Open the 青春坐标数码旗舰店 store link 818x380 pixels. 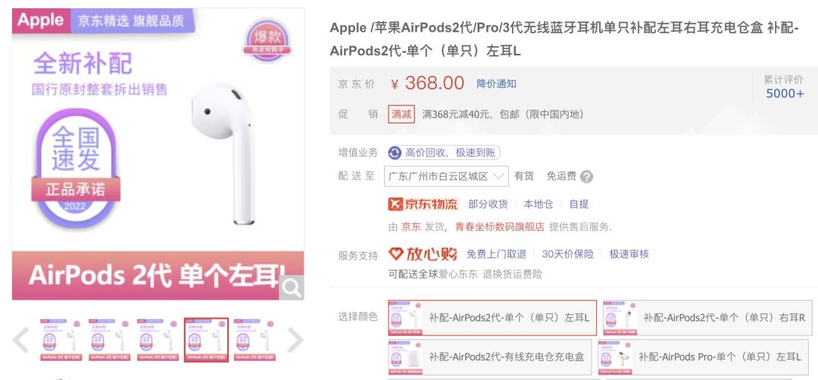point(500,227)
